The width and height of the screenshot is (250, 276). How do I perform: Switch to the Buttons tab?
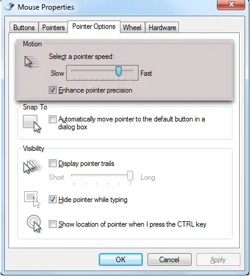click(x=24, y=28)
